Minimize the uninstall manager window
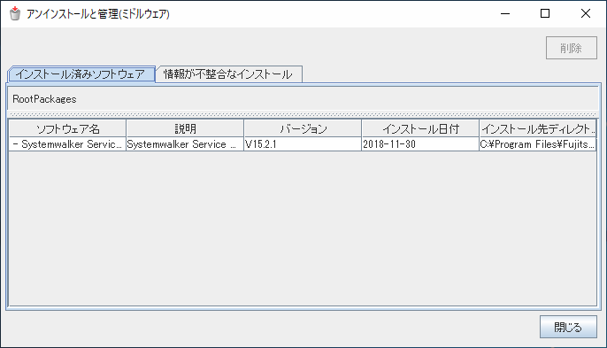607x348 pixels. 505,13
